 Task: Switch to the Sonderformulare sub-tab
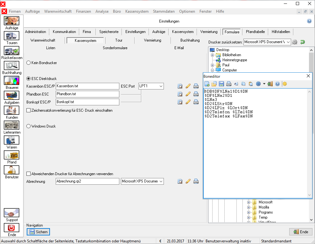(x=115, y=48)
